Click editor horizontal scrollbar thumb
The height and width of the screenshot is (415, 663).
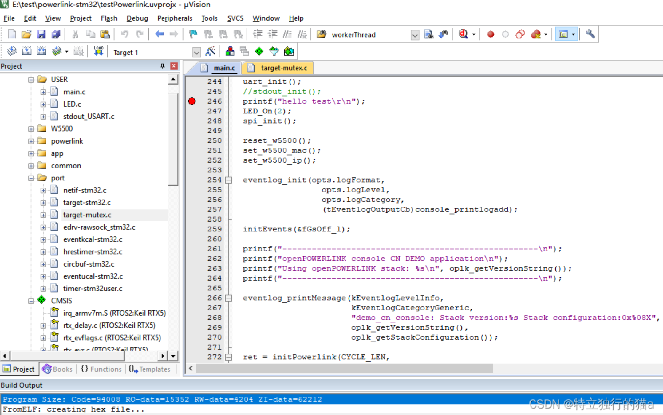[345, 368]
